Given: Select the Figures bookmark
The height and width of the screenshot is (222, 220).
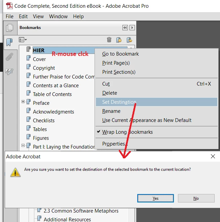Looking at the screenshot, I should pos(41,138).
